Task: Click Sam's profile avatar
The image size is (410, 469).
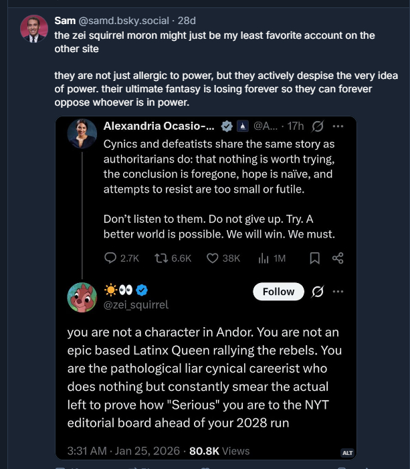Action: 33,29
